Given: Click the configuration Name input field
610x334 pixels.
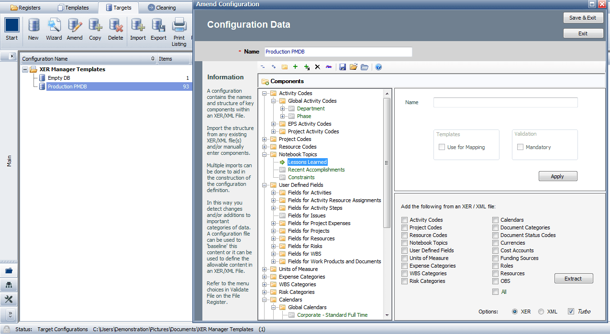Looking at the screenshot, I should point(338,52).
